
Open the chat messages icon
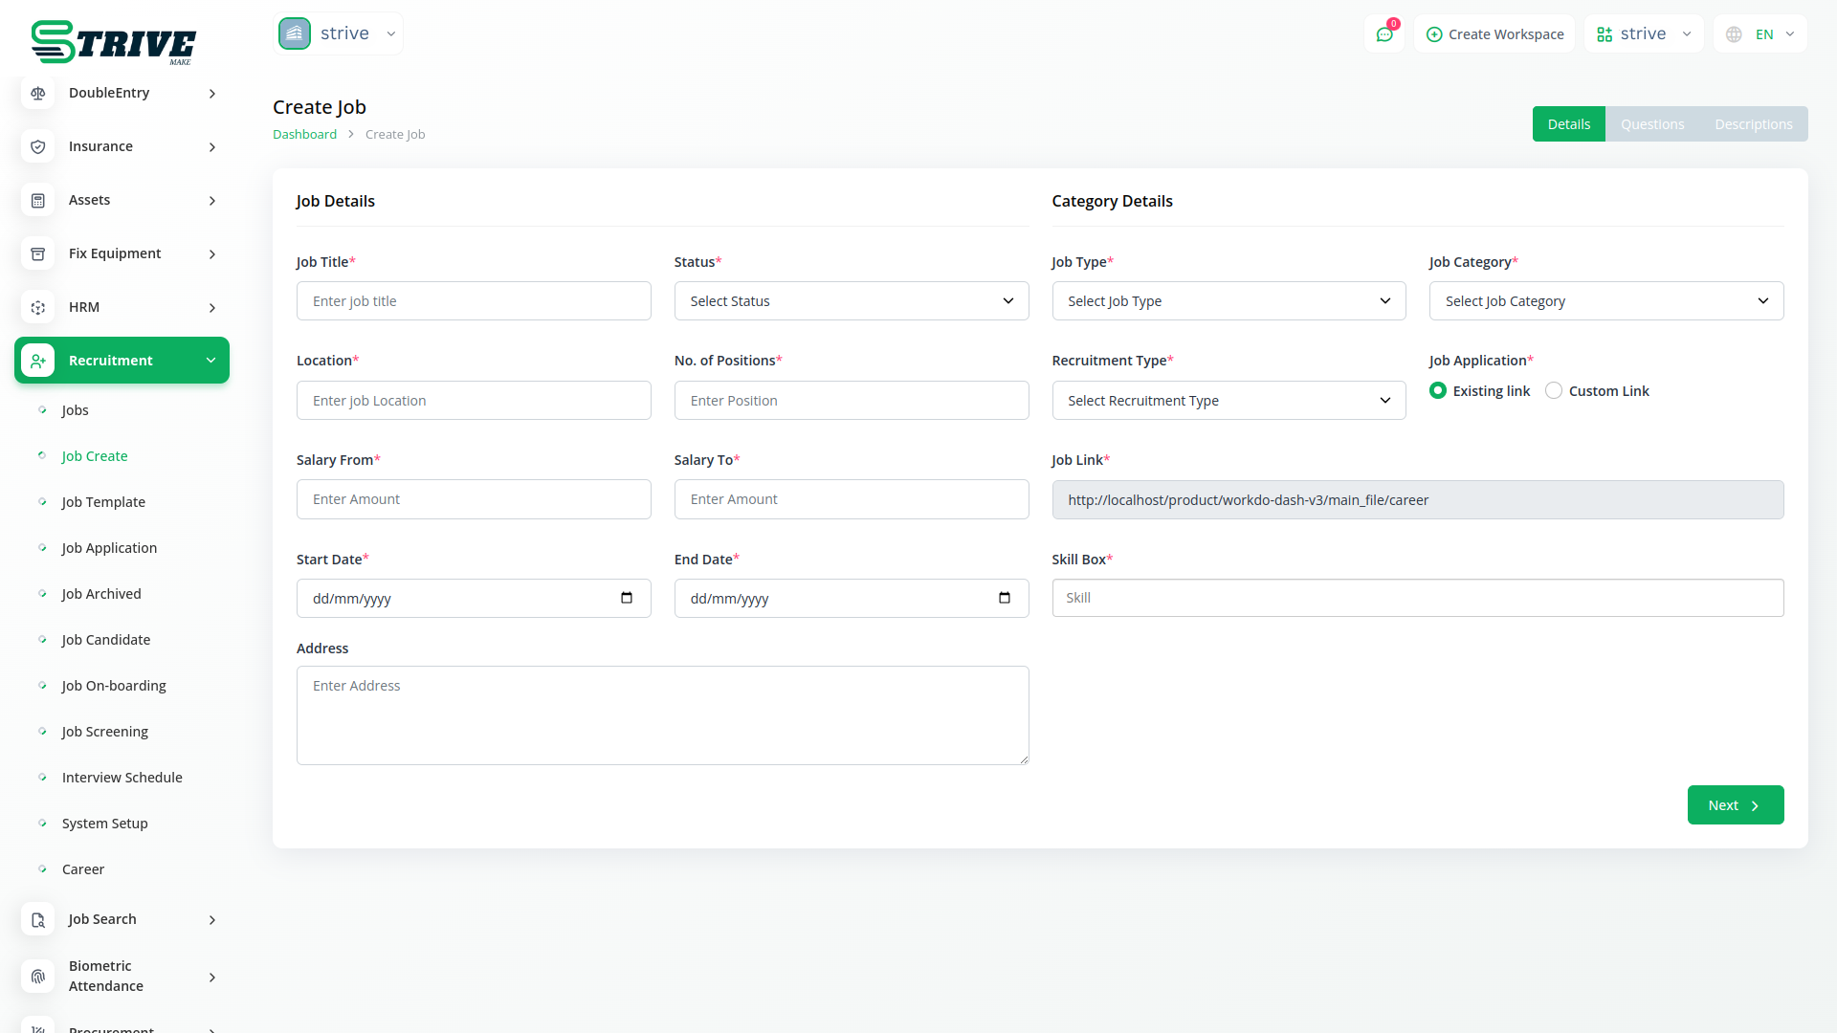(1383, 34)
